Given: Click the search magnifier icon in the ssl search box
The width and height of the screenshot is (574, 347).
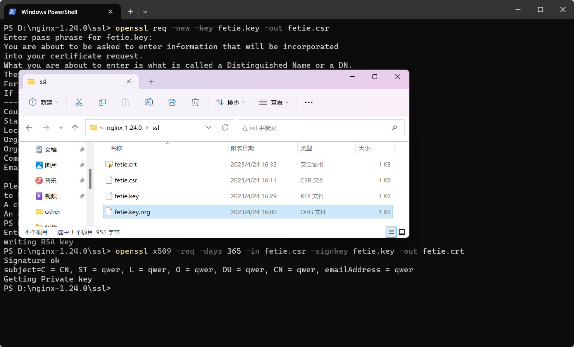Looking at the screenshot, I should click(394, 128).
